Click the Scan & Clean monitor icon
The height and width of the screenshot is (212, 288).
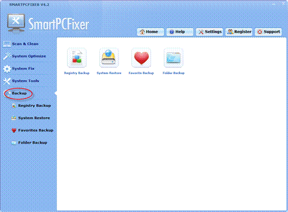point(7,44)
